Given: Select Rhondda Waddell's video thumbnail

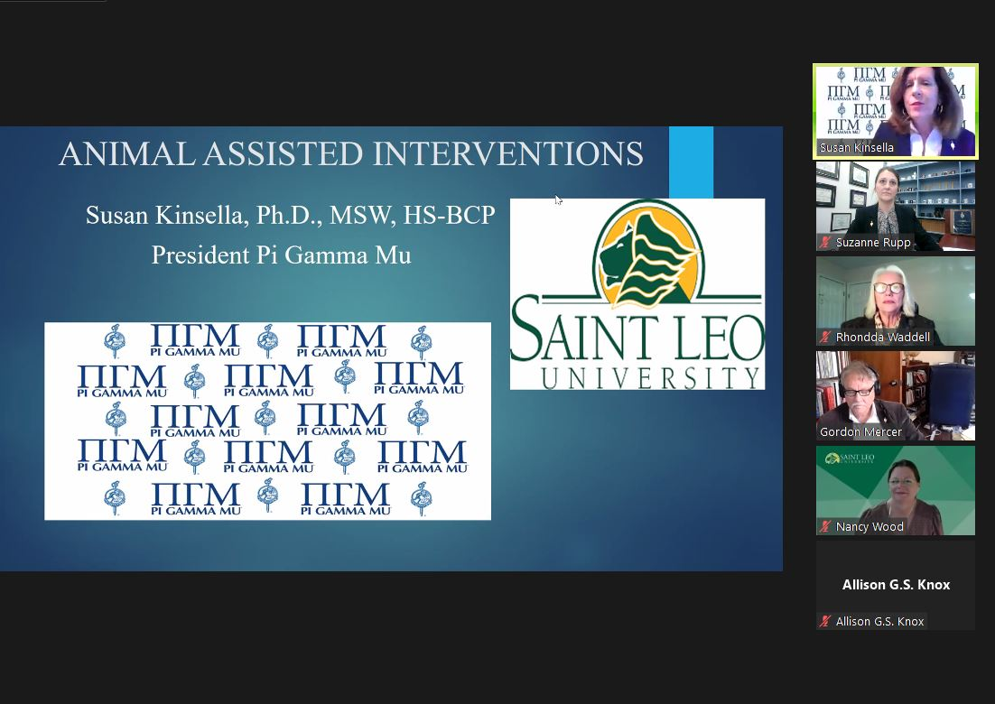Looking at the screenshot, I should point(895,300).
